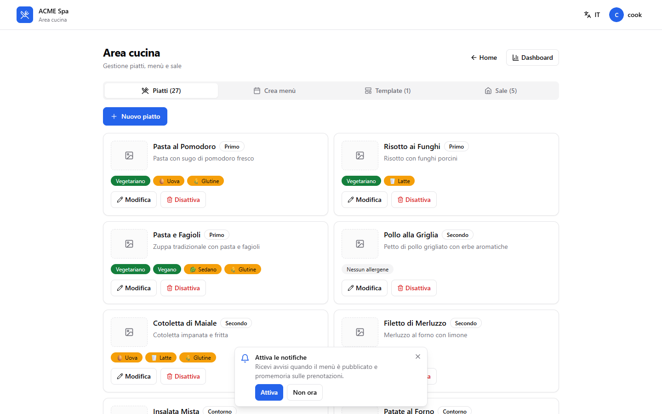Open the Dashboard page
The width and height of the screenshot is (662, 414).
[x=532, y=57]
